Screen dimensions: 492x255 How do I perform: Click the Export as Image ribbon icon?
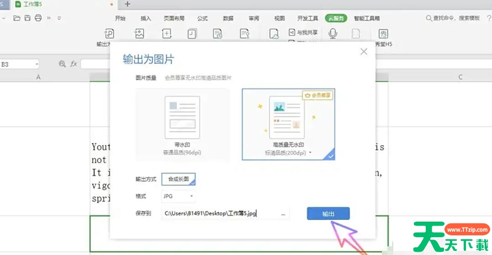point(139,34)
